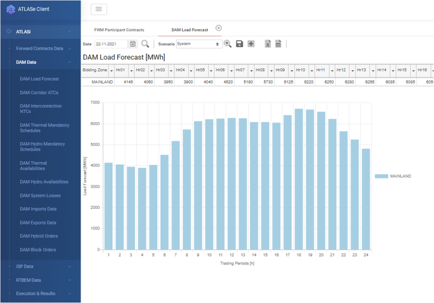Open the Hr01 column dropdown arrow
The width and height of the screenshot is (434, 303).
(131, 70)
